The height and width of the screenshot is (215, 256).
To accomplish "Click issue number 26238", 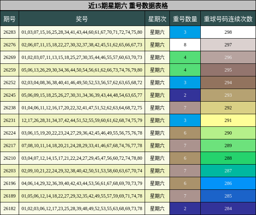I will 9,108.
